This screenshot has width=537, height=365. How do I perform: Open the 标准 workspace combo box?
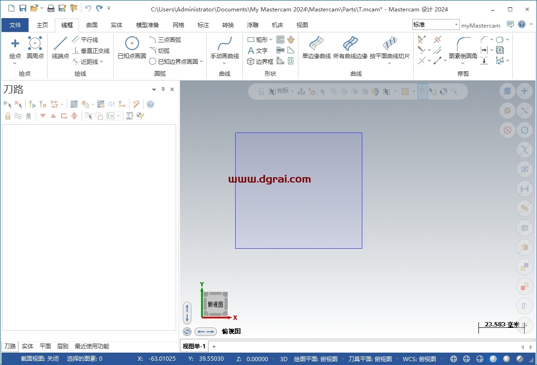(435, 24)
